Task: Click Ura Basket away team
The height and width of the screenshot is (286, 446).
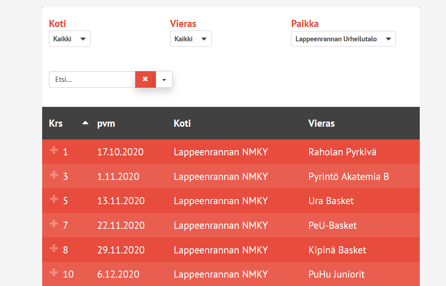Action: click(331, 201)
